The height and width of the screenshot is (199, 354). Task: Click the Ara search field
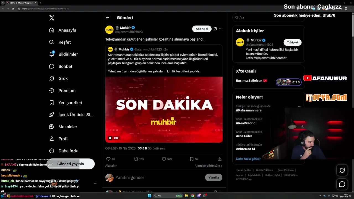pos(269,17)
